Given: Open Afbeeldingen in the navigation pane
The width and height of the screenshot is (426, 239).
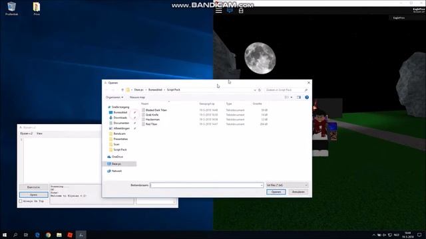Looking at the screenshot, I should coord(121,128).
